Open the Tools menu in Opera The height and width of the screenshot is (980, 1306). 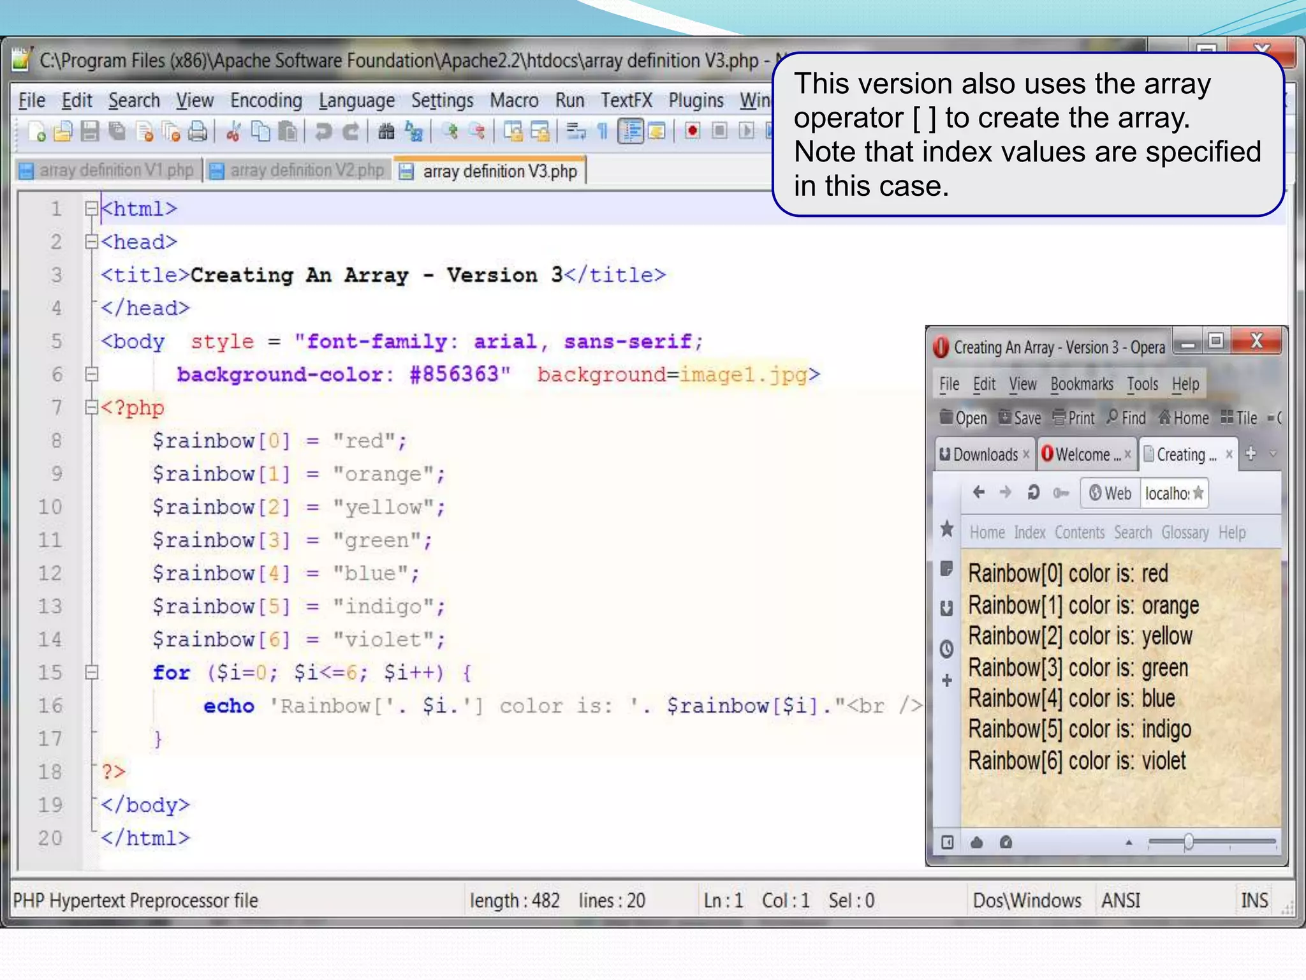1142,384
